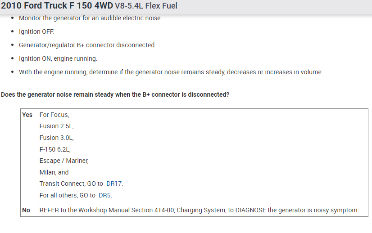
Task: Select the 'Yes' answer cell
Action: tap(27, 115)
